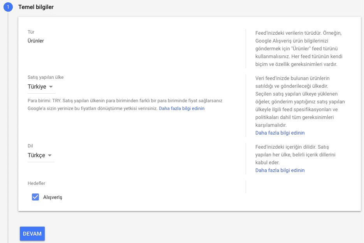Open the learn more link under language description
Image resolution: width=364 pixels, height=243 pixels.
[280, 170]
